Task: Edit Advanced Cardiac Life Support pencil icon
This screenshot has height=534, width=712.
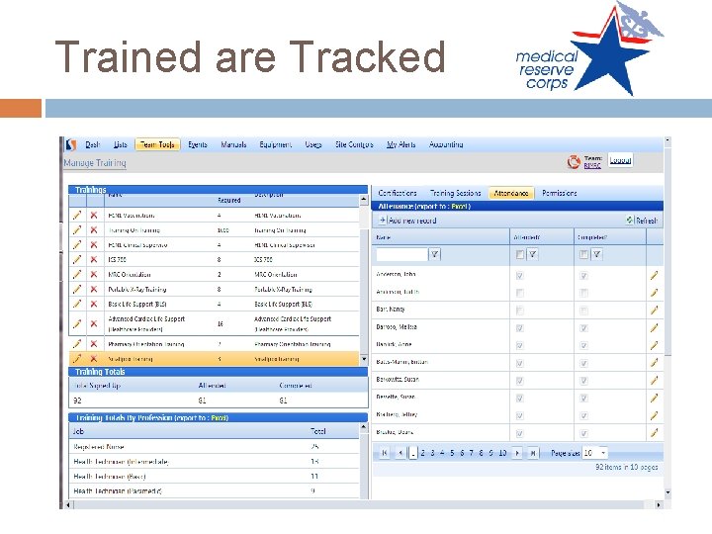Action: tap(77, 323)
